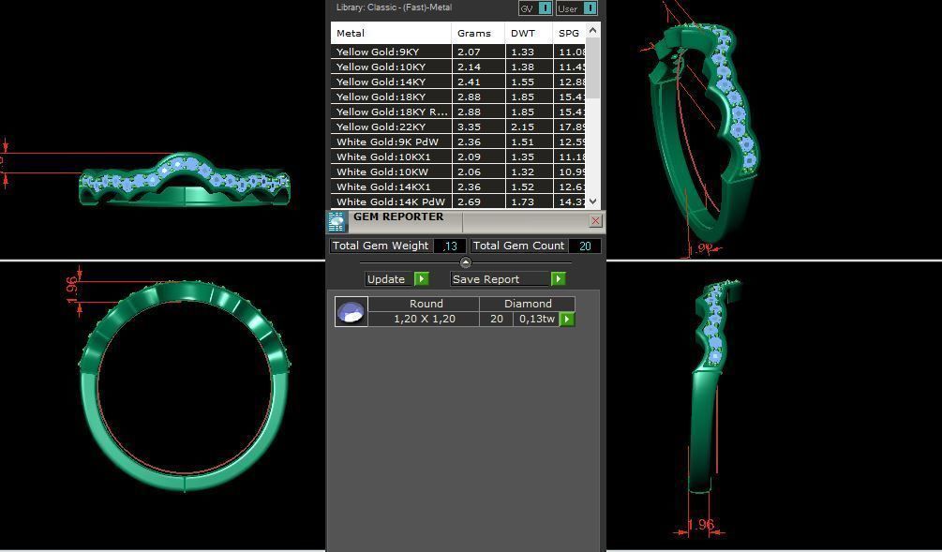942x552 pixels.
Task: Select the White Gold:9K PdW row
Action: pyautogui.click(x=457, y=142)
